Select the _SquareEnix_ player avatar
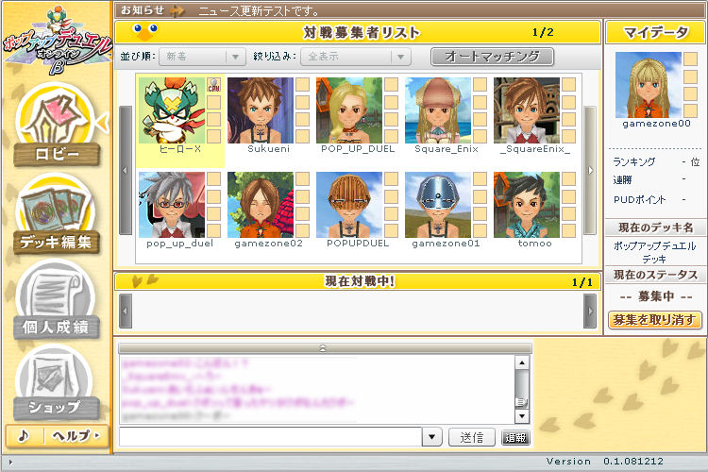Viewport: 708px width, 472px height. pyautogui.click(x=527, y=110)
